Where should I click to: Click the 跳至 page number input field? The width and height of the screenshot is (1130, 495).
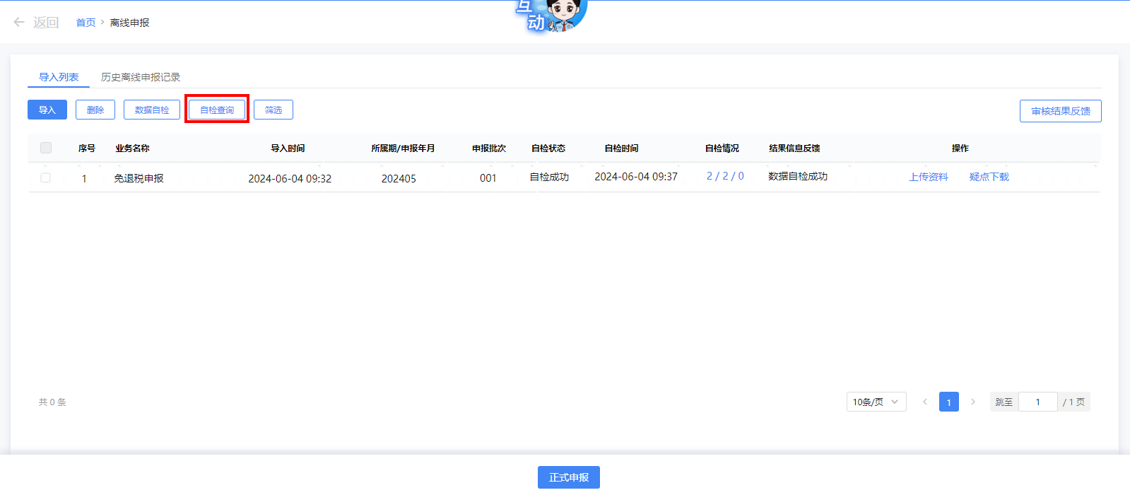click(1037, 402)
